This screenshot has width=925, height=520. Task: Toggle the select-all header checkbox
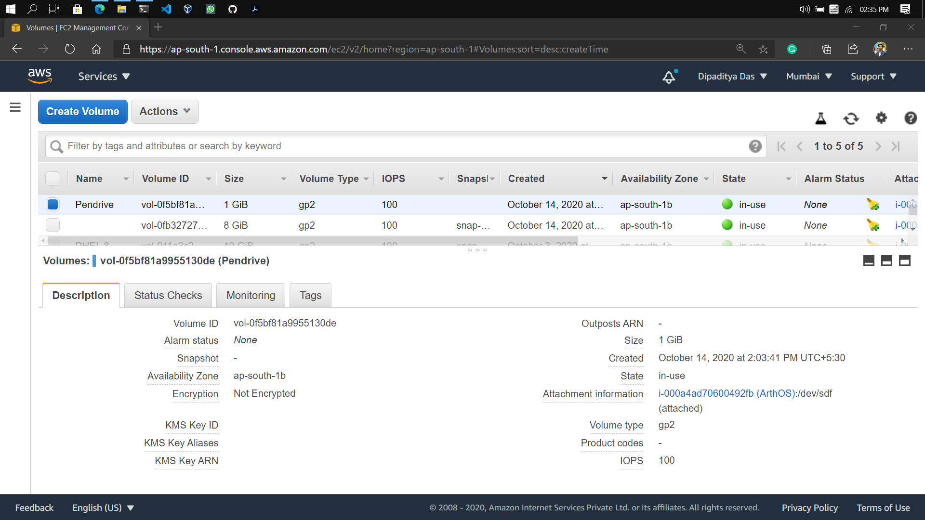[53, 179]
